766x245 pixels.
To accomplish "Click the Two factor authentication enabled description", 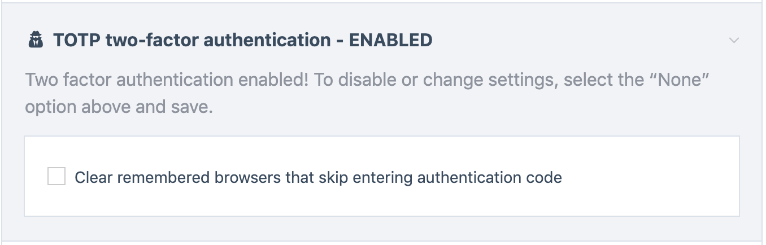I will (x=367, y=93).
